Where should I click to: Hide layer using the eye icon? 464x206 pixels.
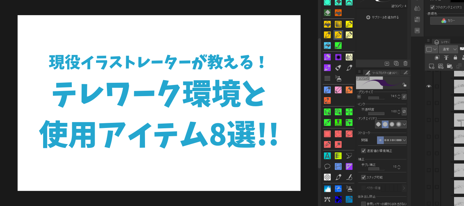click(x=429, y=86)
